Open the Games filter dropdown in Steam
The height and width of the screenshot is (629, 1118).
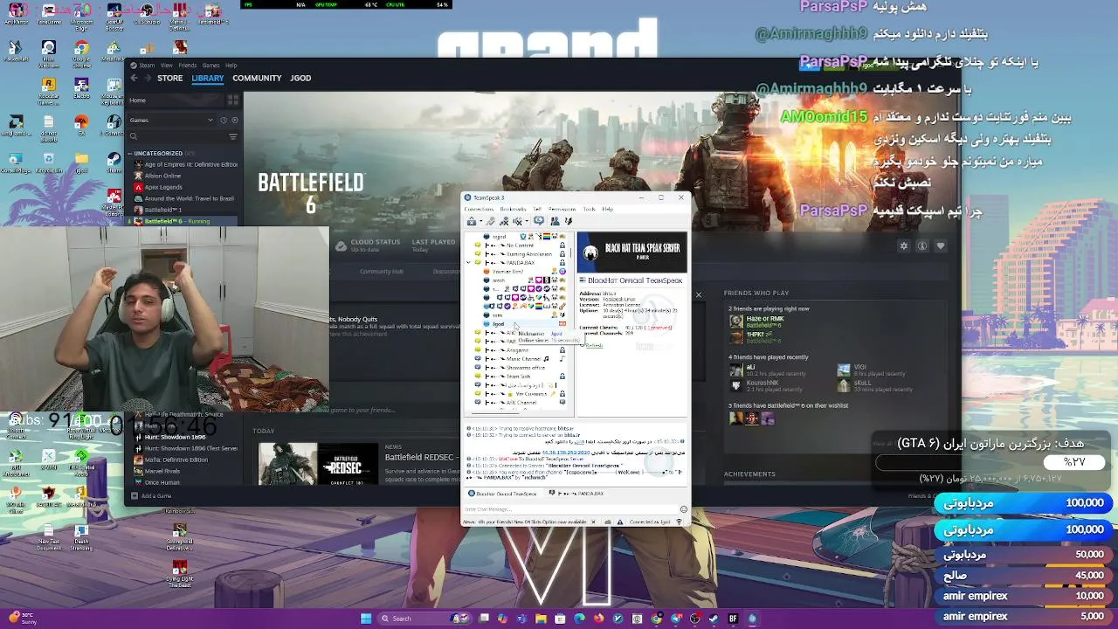(x=170, y=121)
